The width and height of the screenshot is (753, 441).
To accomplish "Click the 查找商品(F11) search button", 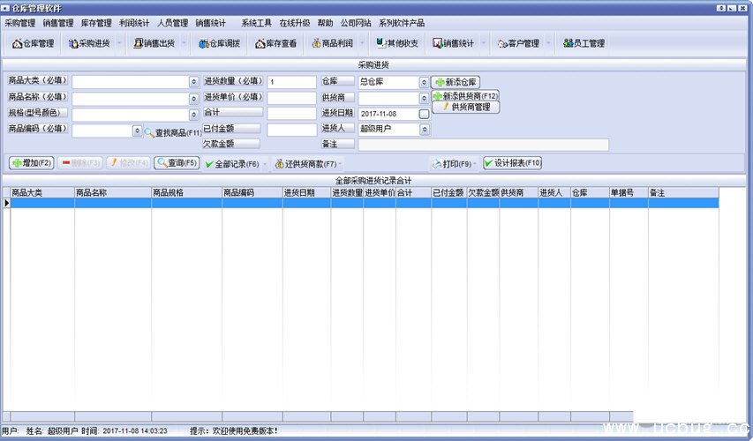I will point(173,132).
